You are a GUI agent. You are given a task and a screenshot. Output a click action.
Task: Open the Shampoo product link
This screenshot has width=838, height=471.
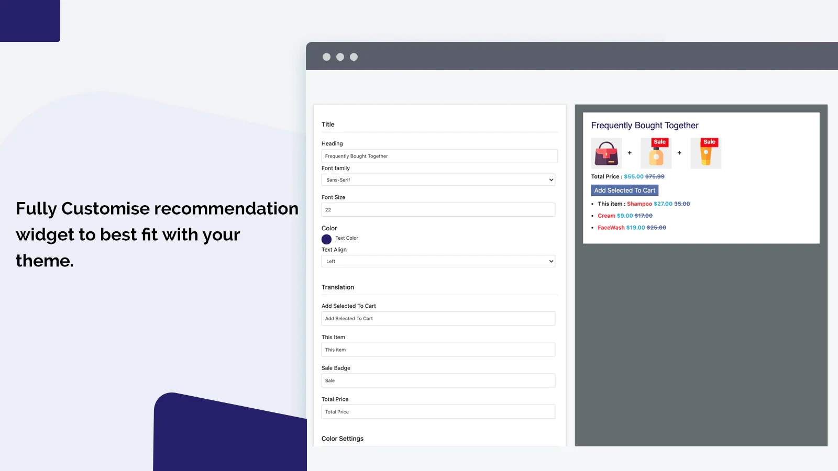point(639,204)
